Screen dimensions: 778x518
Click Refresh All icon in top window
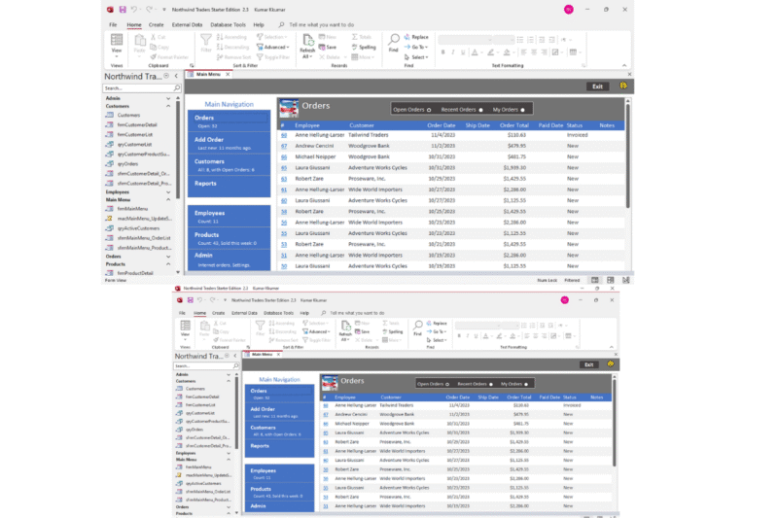[x=307, y=49]
